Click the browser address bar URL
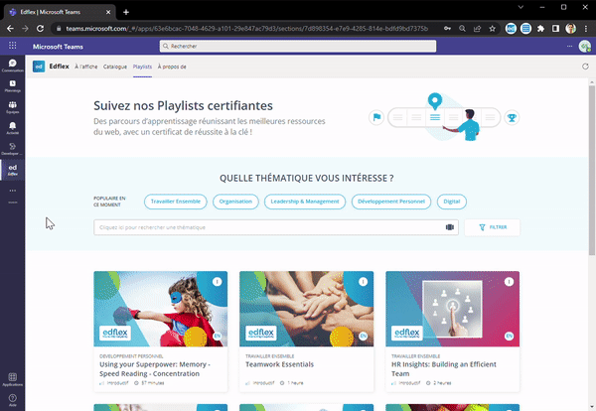 [x=247, y=29]
